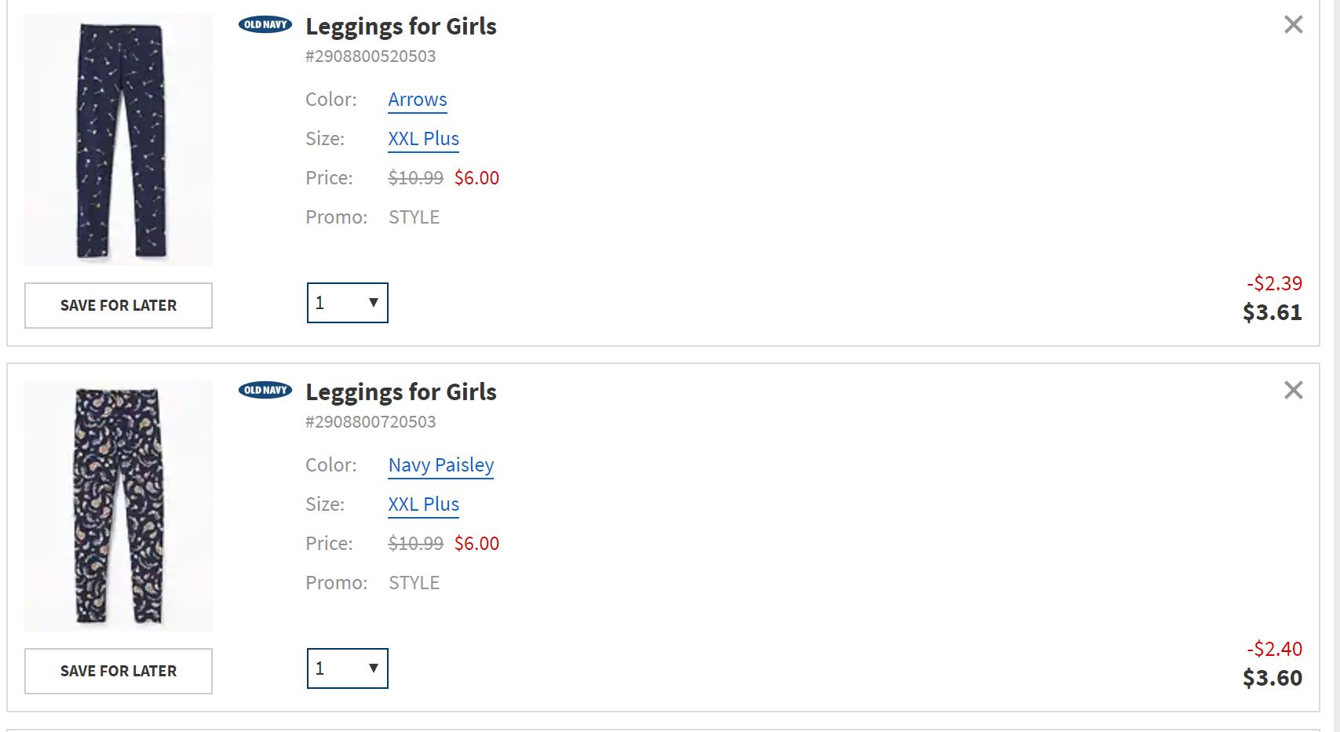Click the STYLE promo code on the Navy Paisley leggings
Image resolution: width=1340 pixels, height=732 pixels.
(414, 583)
